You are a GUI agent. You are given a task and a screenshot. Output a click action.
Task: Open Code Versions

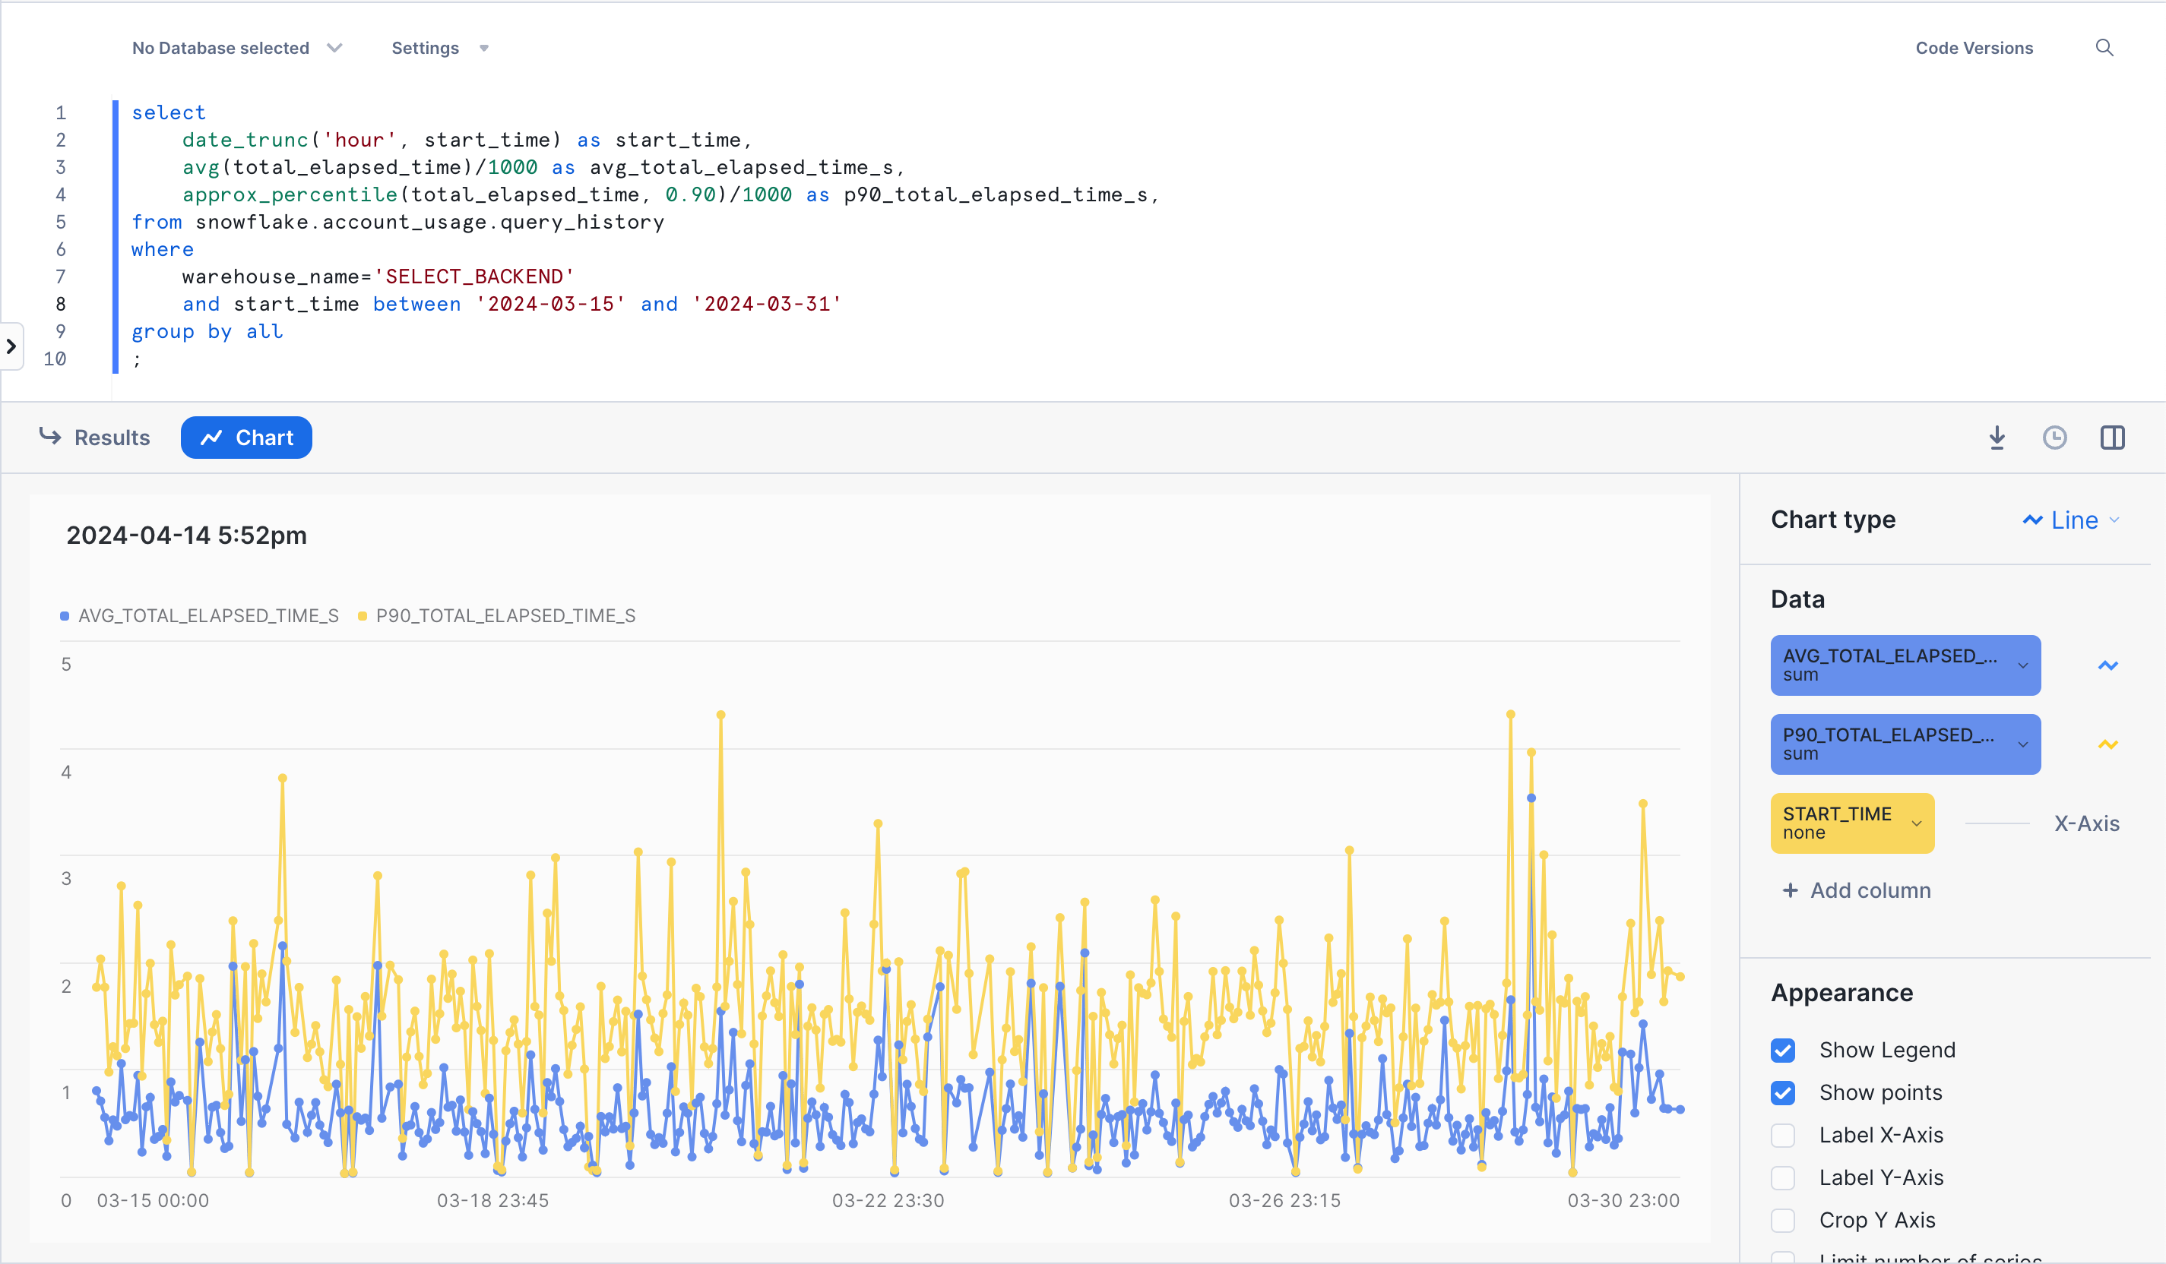tap(1974, 48)
